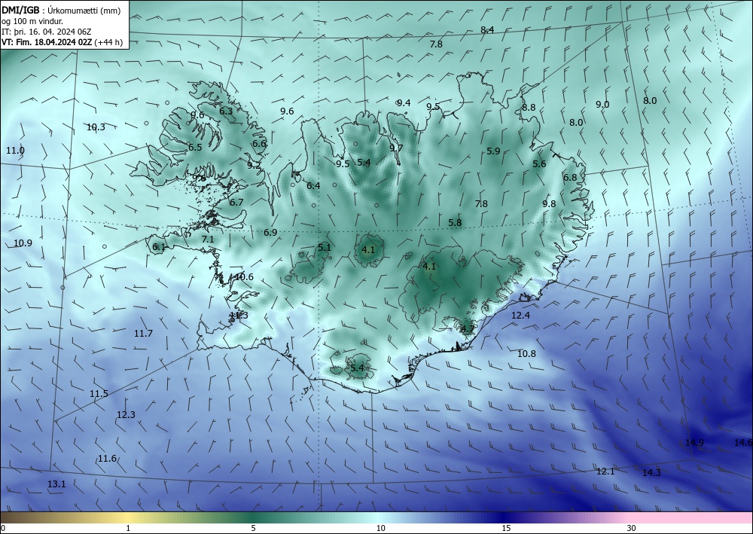The height and width of the screenshot is (534, 753).
Task: Click the 6.8 value on the map
Action: (x=570, y=178)
